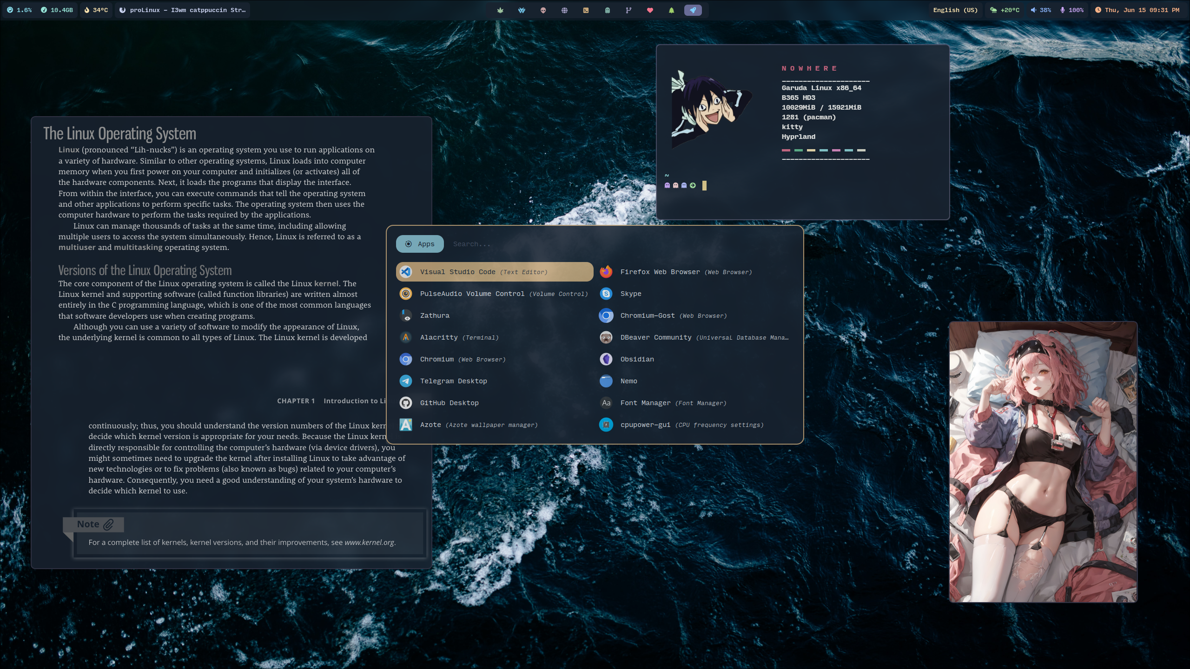
Task: Toggle the microphone 100% indicator
Action: (x=1071, y=10)
